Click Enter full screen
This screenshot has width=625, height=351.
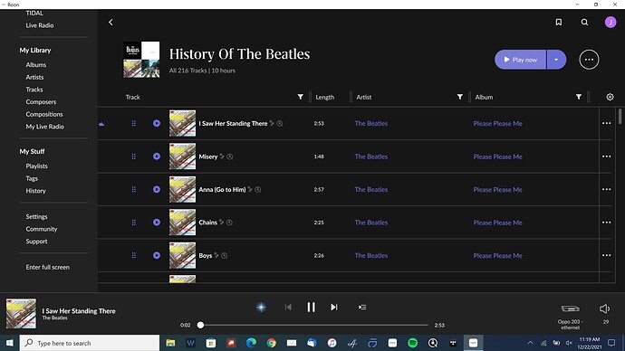pyautogui.click(x=47, y=267)
